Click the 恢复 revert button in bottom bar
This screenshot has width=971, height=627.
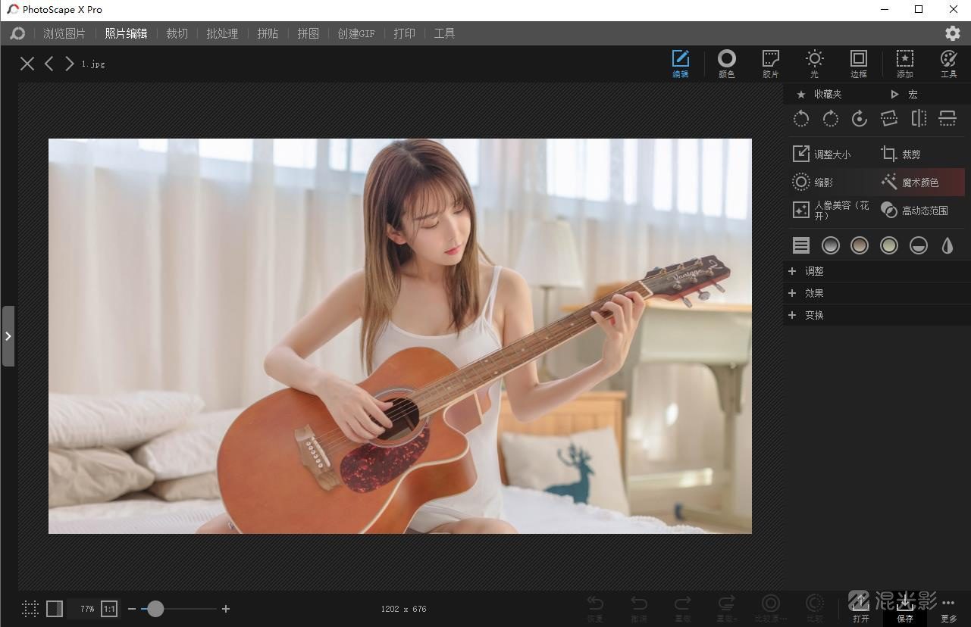[595, 608]
